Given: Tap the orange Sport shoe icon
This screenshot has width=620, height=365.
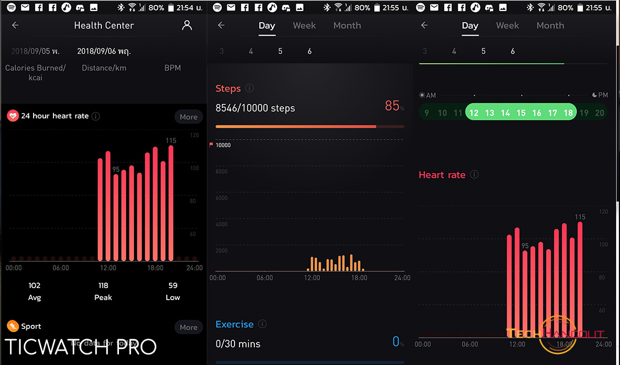Looking at the screenshot, I should 13,326.
